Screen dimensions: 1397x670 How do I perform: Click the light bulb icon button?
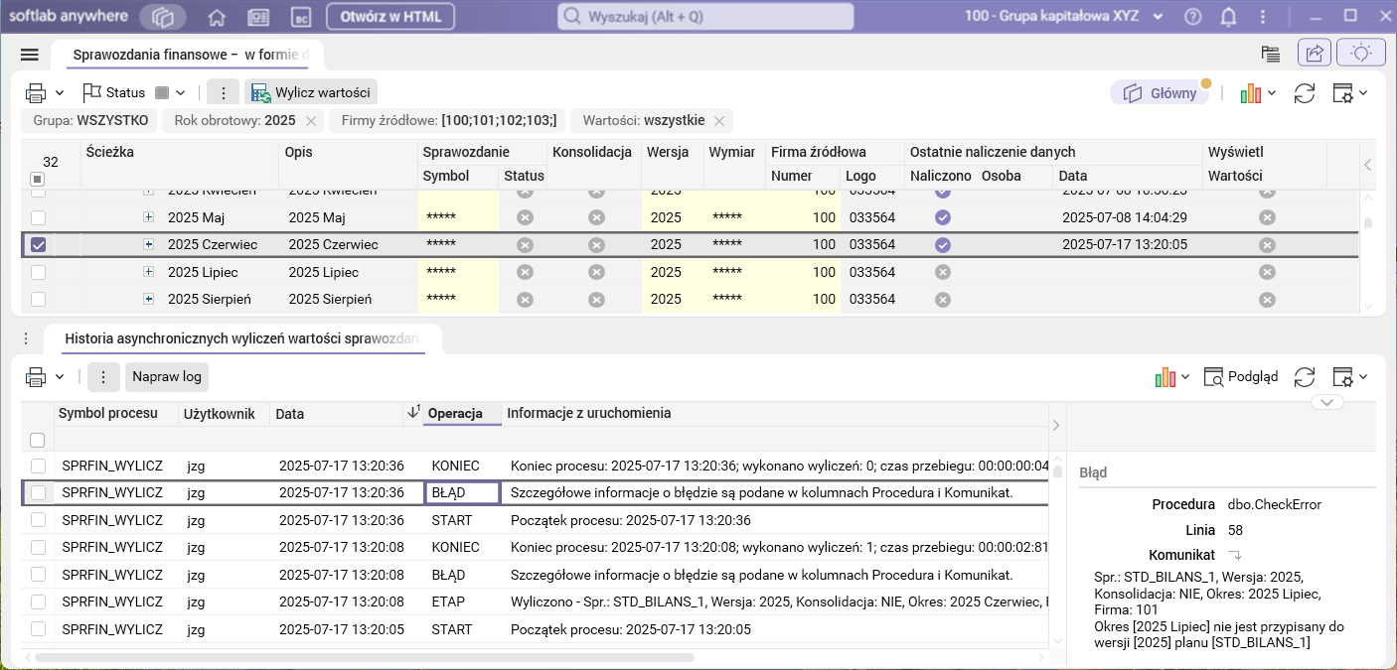pyautogui.click(x=1360, y=54)
